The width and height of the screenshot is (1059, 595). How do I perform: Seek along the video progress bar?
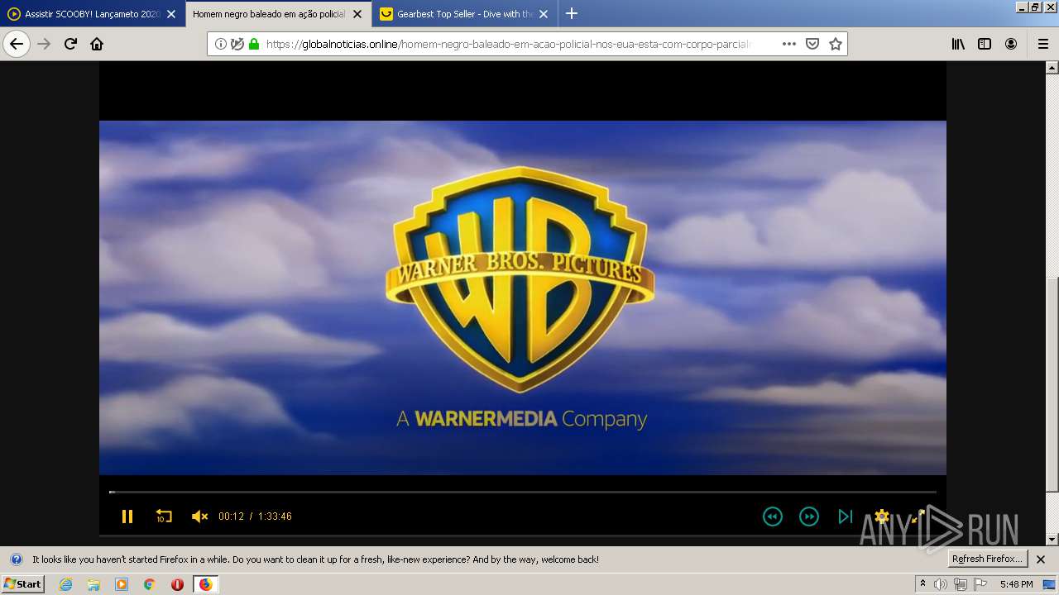coord(523,492)
